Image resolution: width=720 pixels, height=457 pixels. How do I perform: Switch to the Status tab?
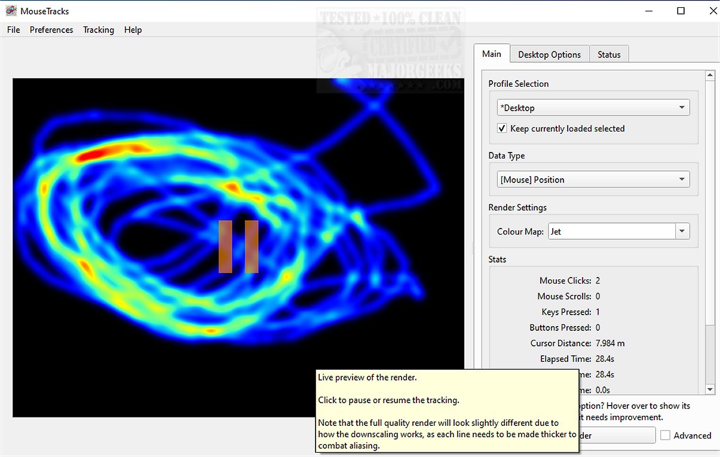(609, 54)
